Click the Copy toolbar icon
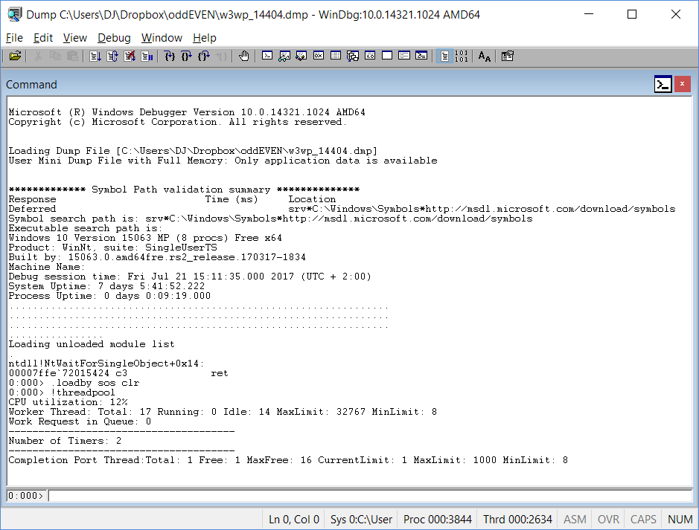 tap(55, 56)
